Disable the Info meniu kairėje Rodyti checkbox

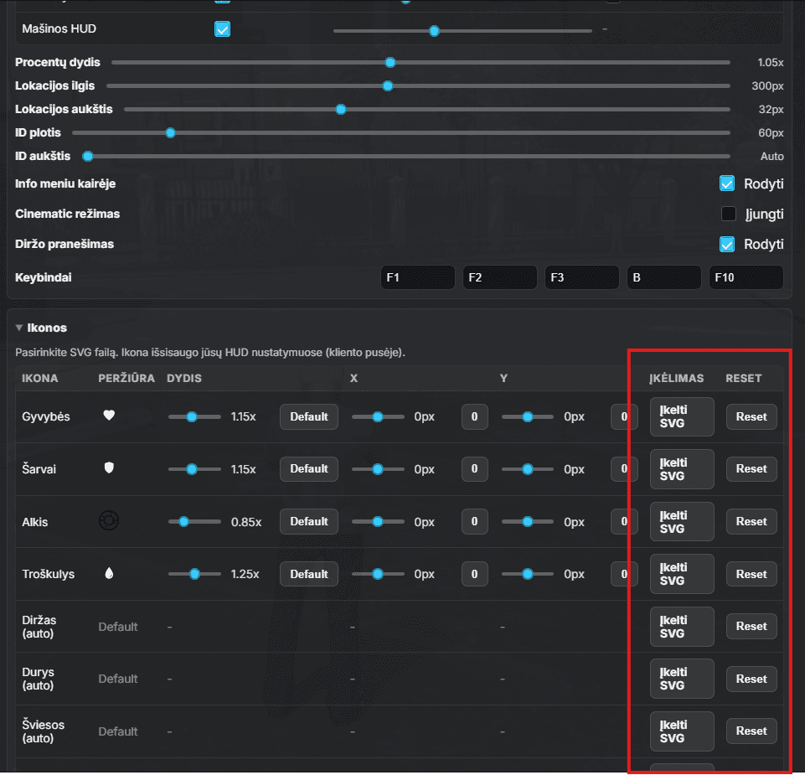pos(727,183)
